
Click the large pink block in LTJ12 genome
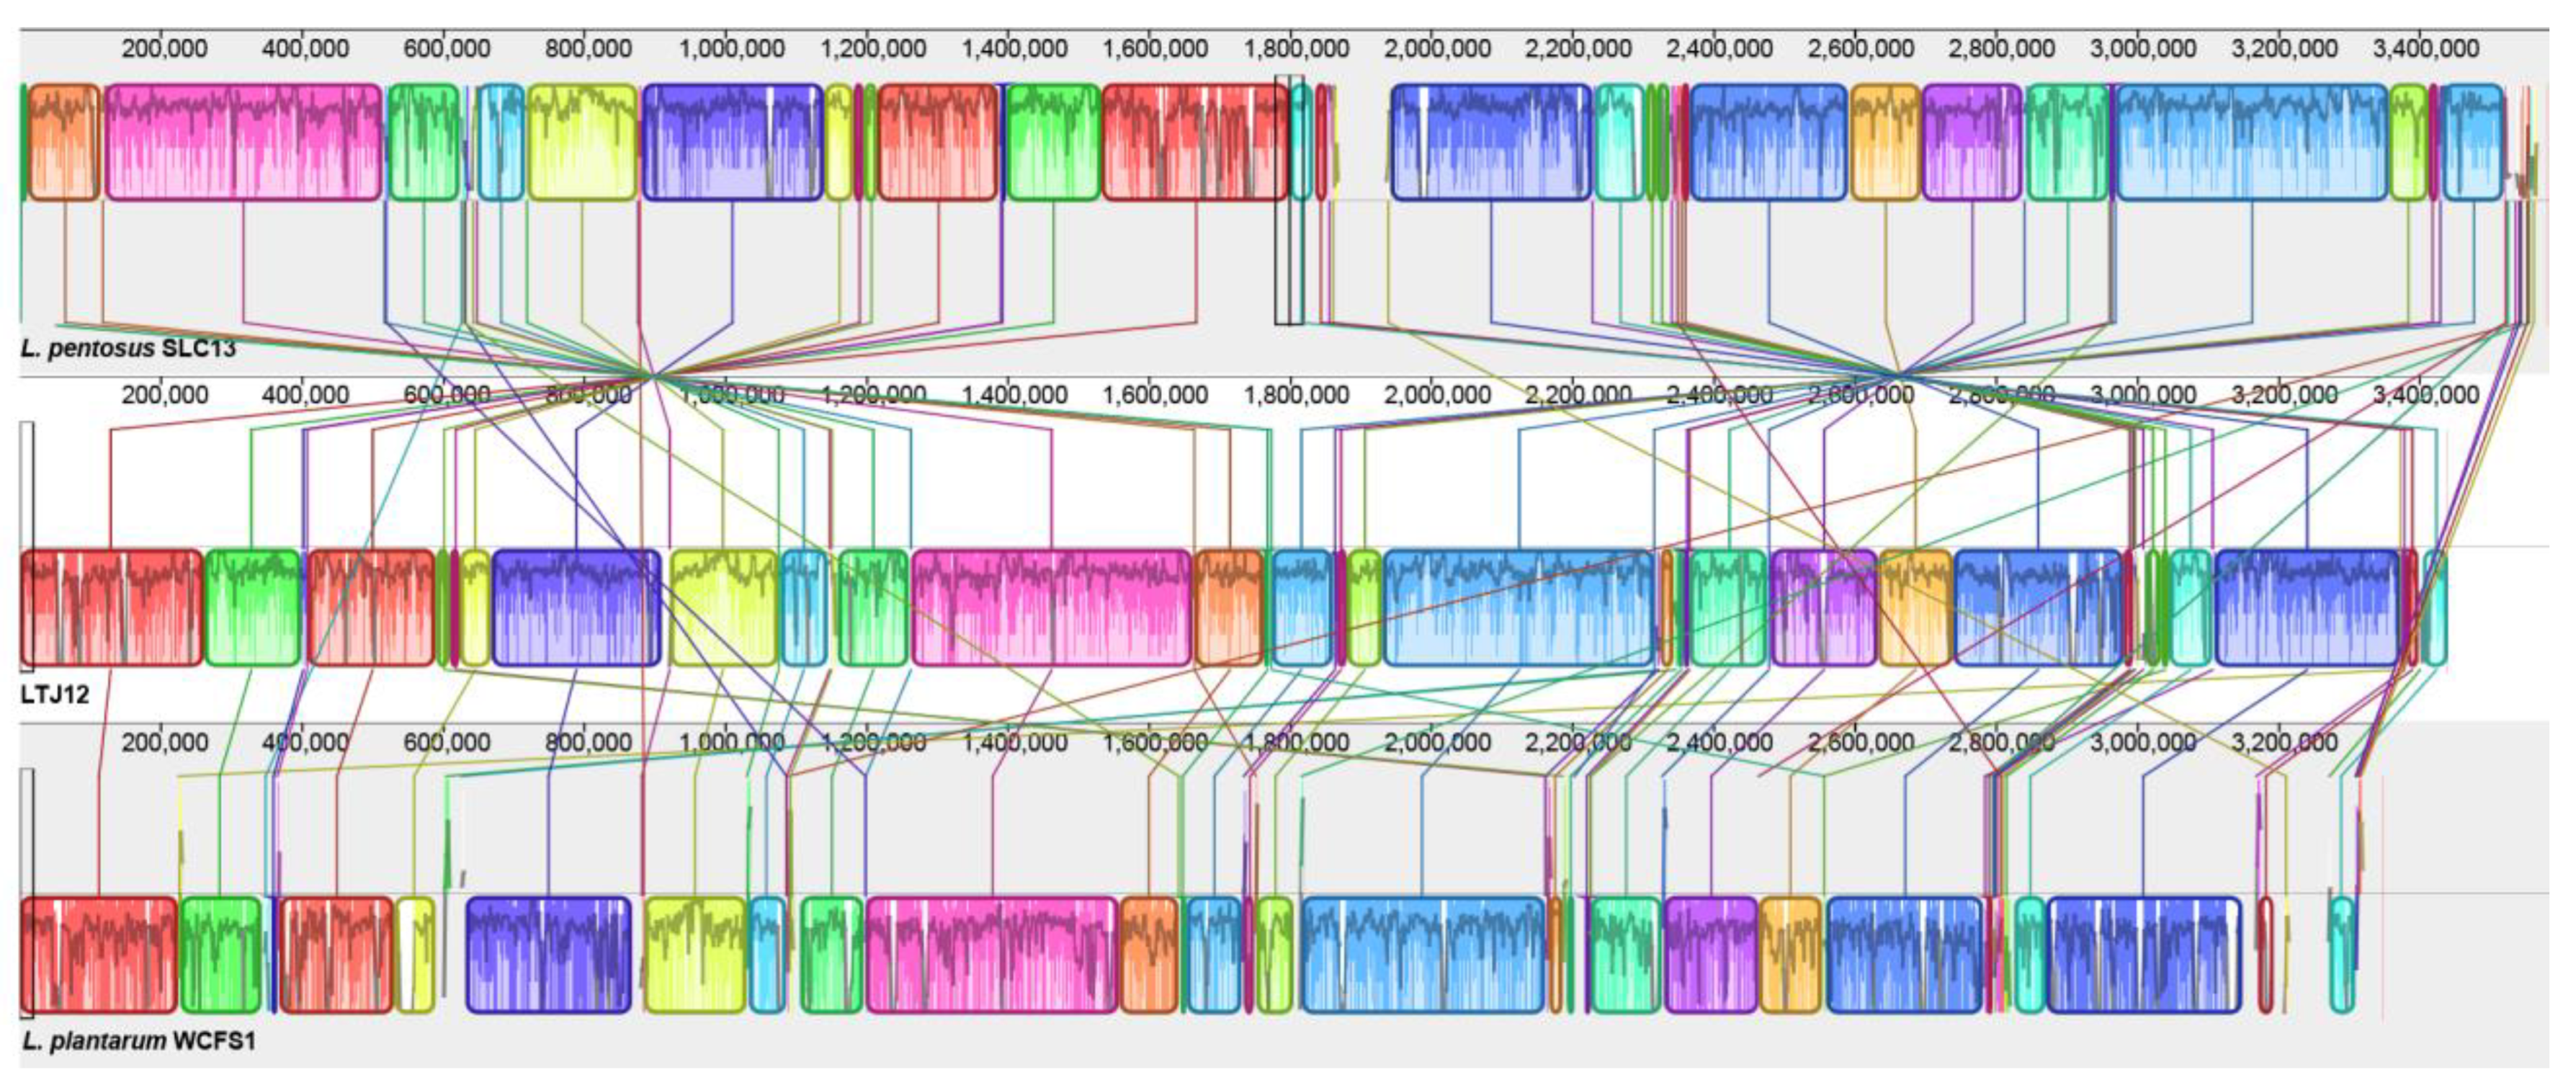coord(1051,607)
